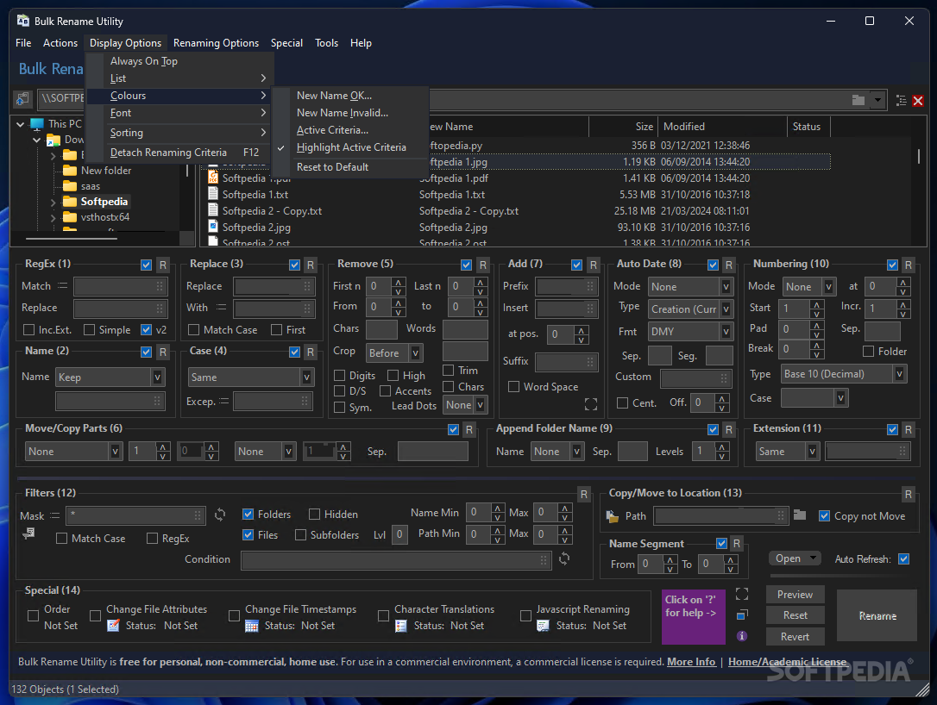Reset Auto Date (8) with R button
Image resolution: width=937 pixels, height=705 pixels.
(728, 265)
